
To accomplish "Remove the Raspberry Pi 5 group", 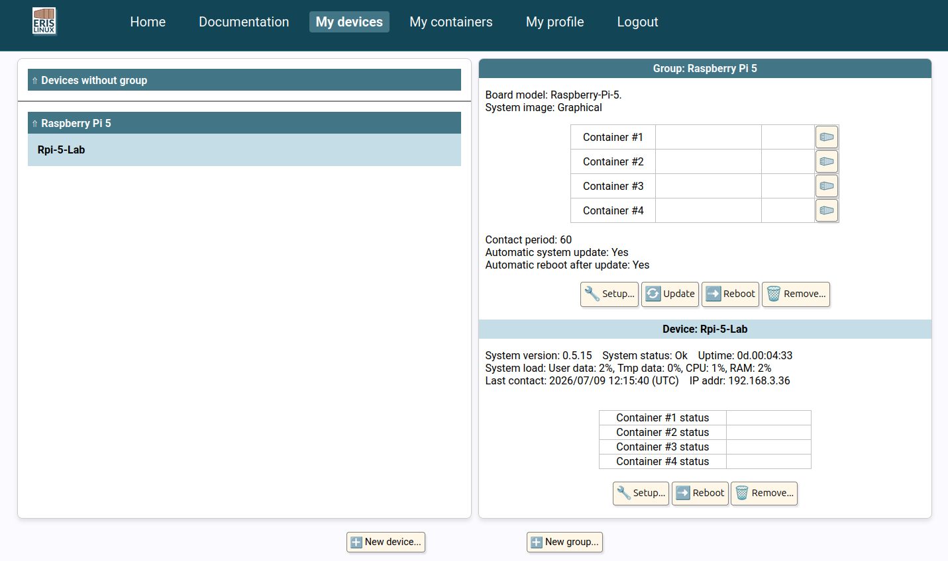I will [796, 294].
